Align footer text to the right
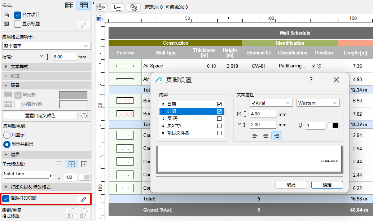 click(x=277, y=136)
